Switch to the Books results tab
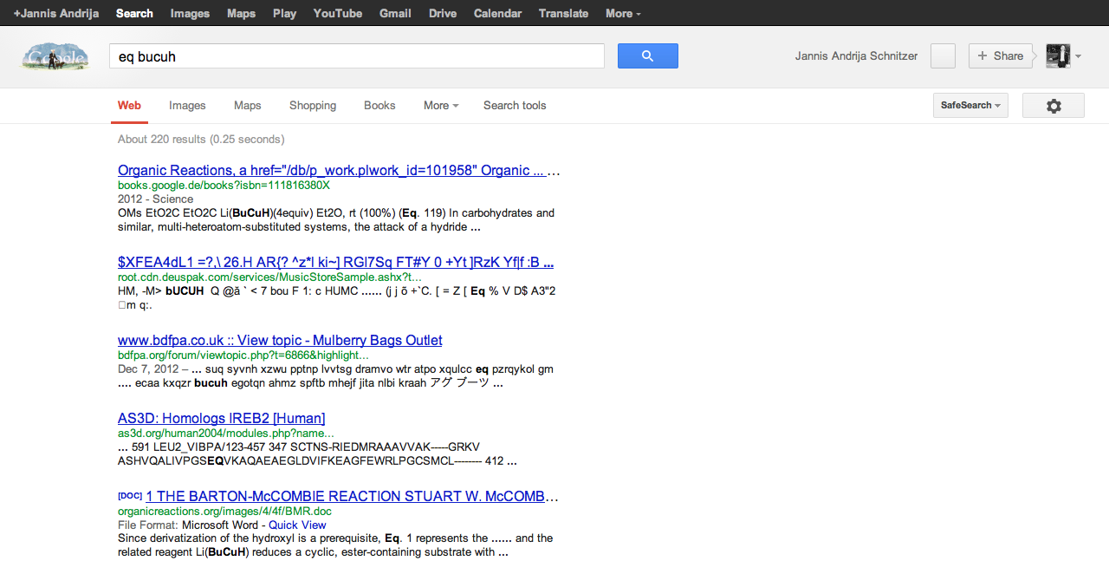The image size is (1109, 561). coord(379,106)
